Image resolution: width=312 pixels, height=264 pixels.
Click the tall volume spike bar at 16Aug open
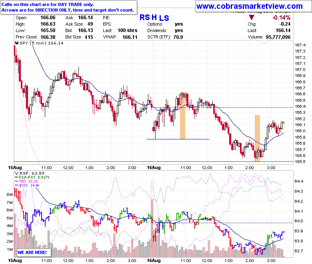pyautogui.click(x=152, y=228)
